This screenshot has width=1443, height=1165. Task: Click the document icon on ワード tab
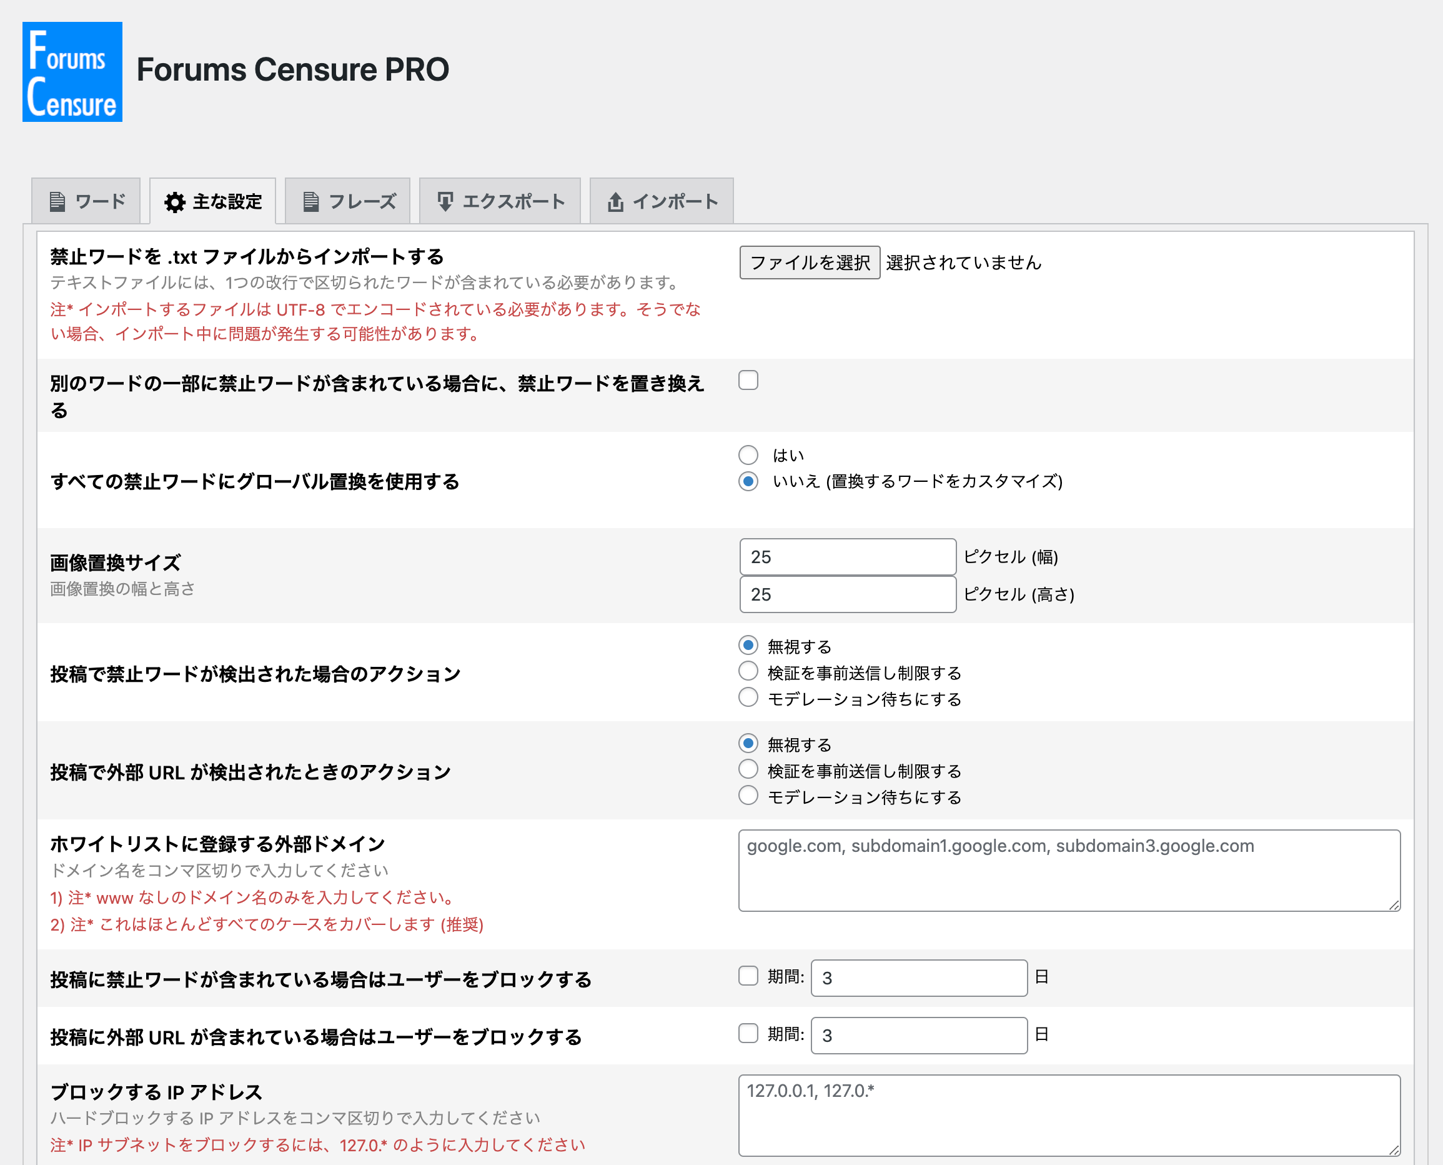pos(57,201)
